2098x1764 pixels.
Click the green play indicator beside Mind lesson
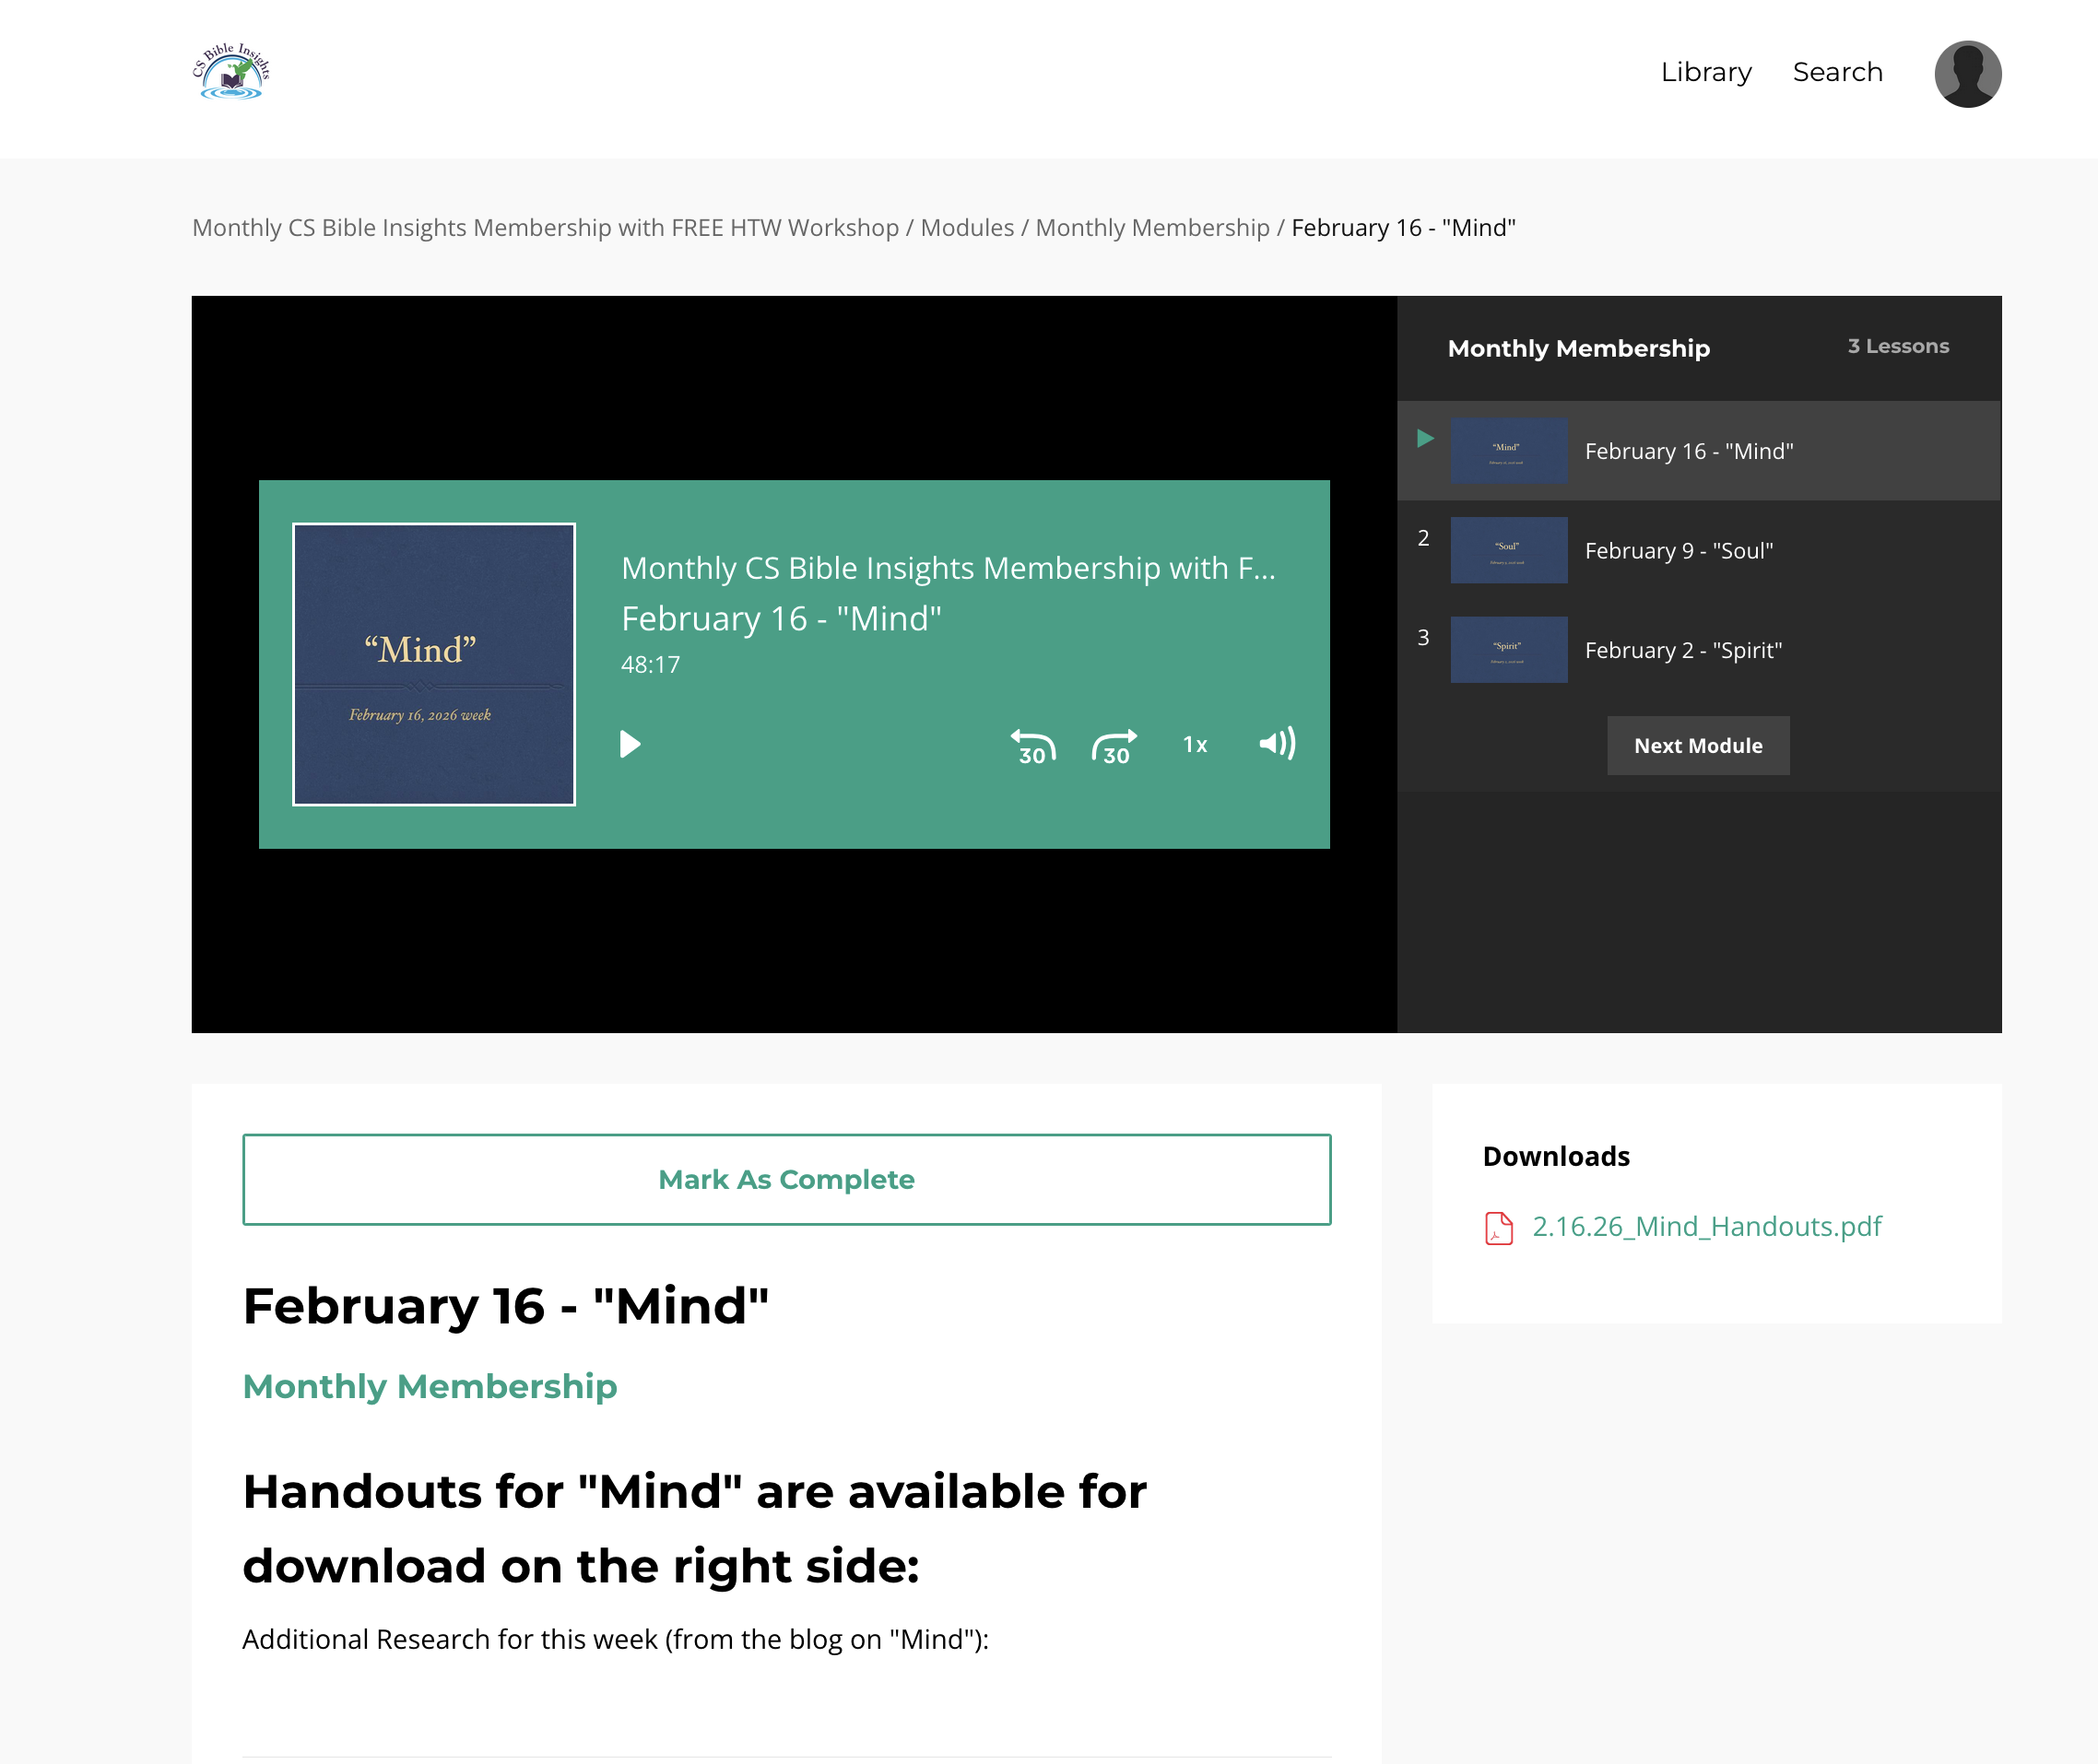pos(1426,438)
